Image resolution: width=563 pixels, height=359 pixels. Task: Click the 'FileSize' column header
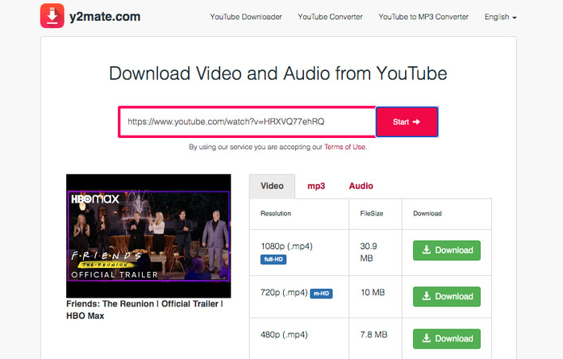pos(372,214)
